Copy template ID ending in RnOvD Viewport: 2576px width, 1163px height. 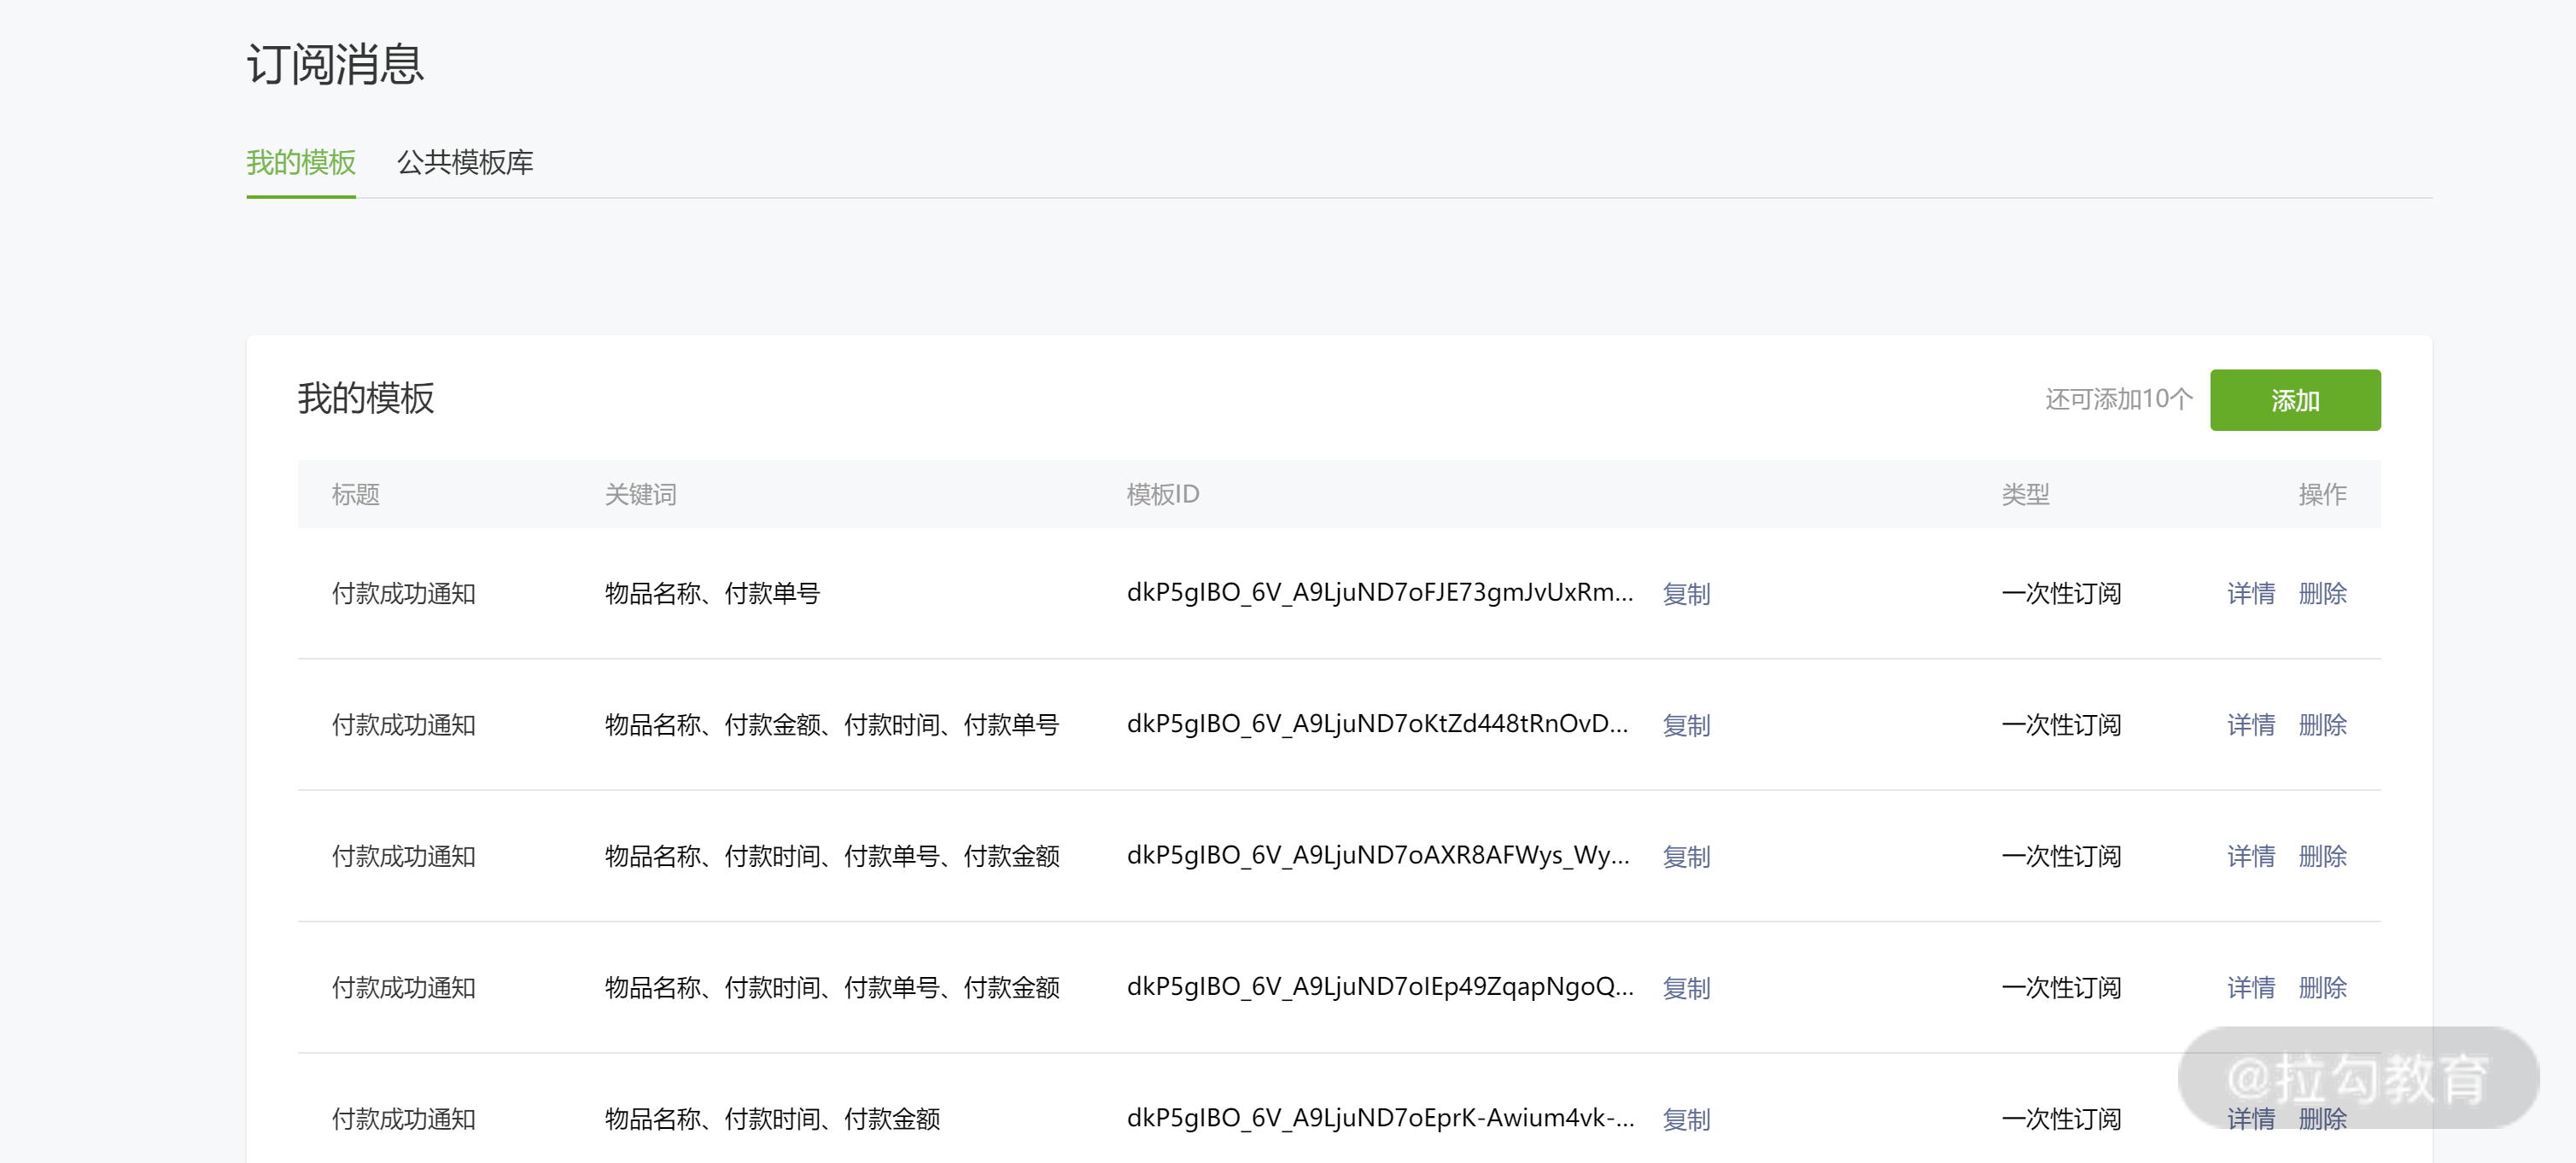coord(1686,725)
